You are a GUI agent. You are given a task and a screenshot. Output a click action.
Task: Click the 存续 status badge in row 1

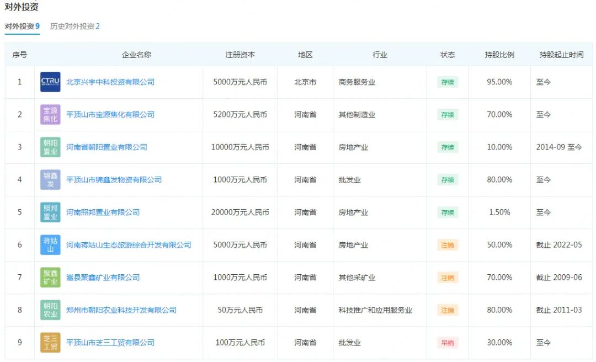[x=449, y=82]
